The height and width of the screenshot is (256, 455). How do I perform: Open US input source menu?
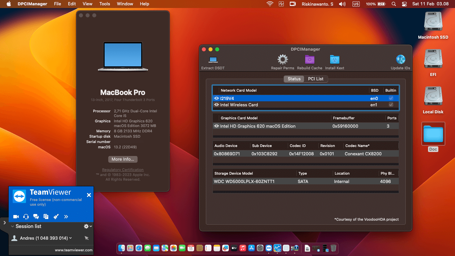(356, 4)
